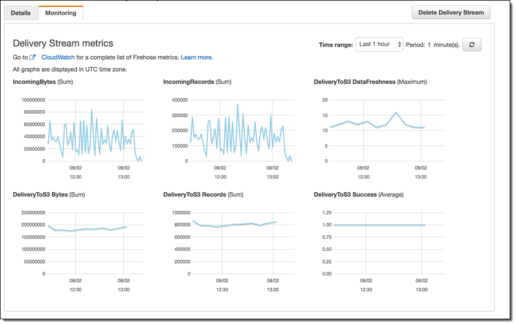Image resolution: width=516 pixels, height=325 pixels.
Task: Click the IncomingRecords (Sum) title
Action: coord(197,82)
